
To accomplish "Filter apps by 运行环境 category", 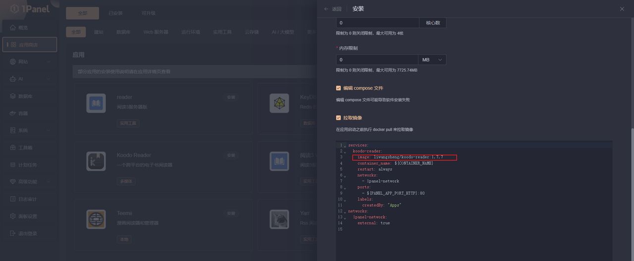I will coord(191,32).
